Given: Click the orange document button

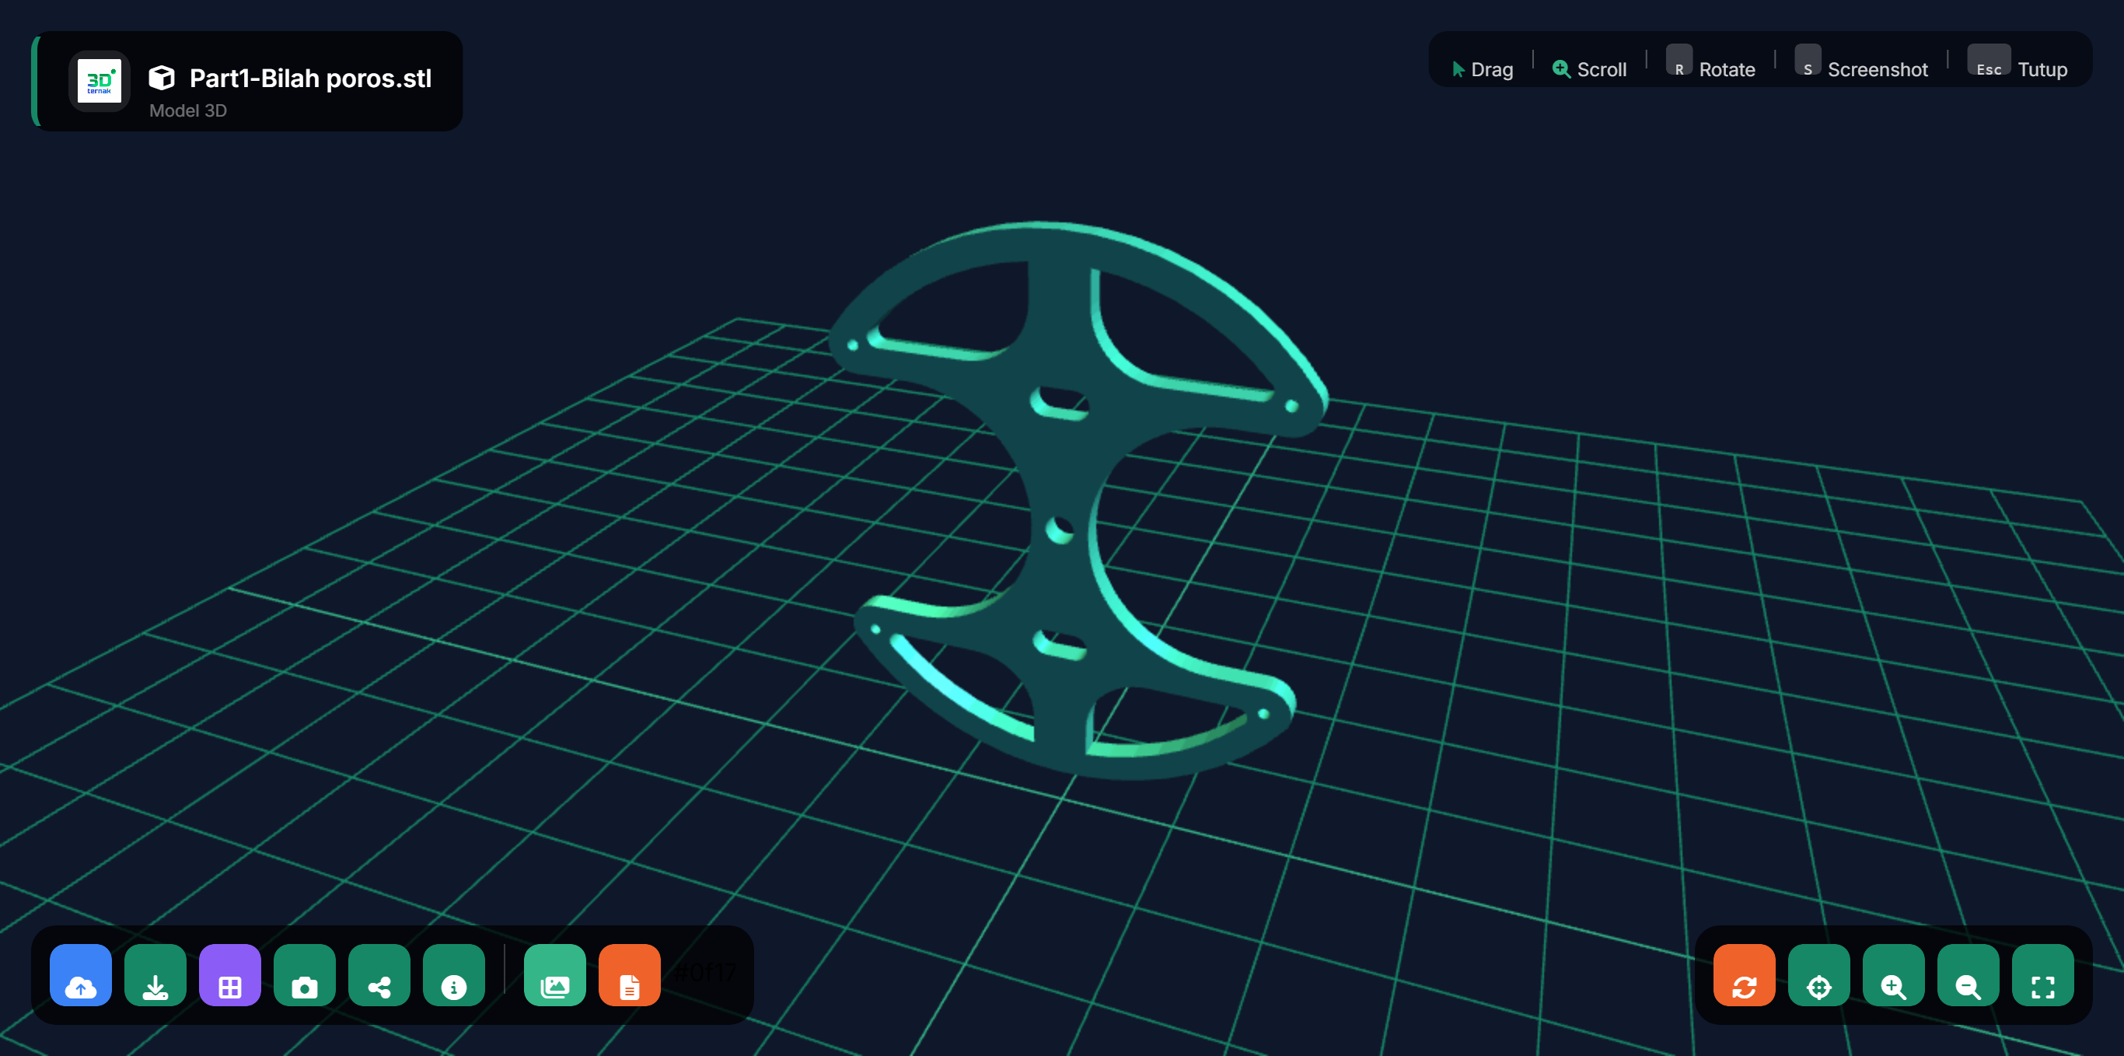Looking at the screenshot, I should pos(629,974).
